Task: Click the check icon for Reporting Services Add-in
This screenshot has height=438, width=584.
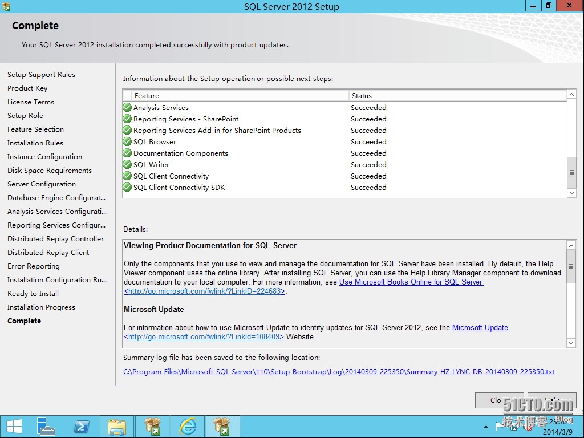Action: point(127,131)
